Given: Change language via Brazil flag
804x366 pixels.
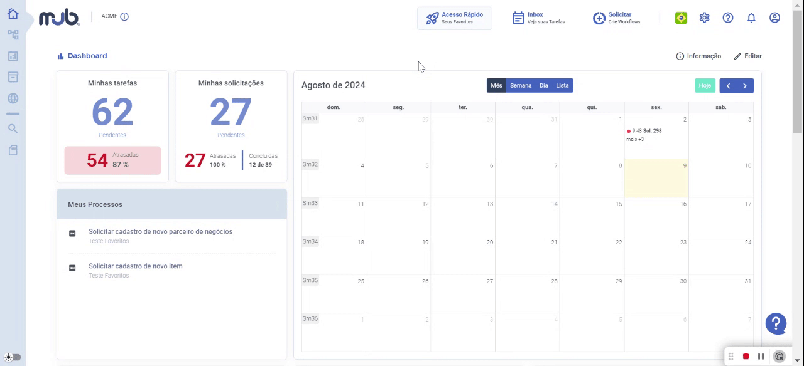Looking at the screenshot, I should point(681,18).
